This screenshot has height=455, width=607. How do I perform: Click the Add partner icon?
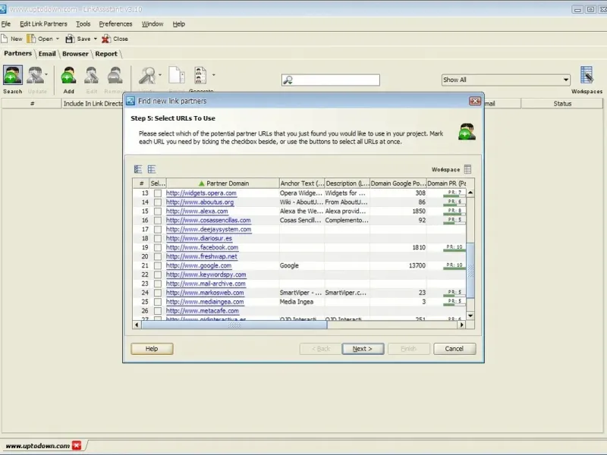pyautogui.click(x=68, y=75)
